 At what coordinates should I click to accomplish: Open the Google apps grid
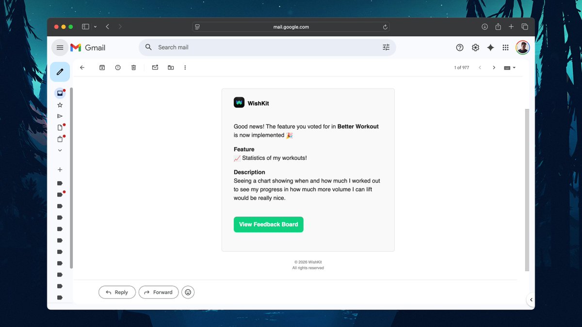(x=505, y=47)
